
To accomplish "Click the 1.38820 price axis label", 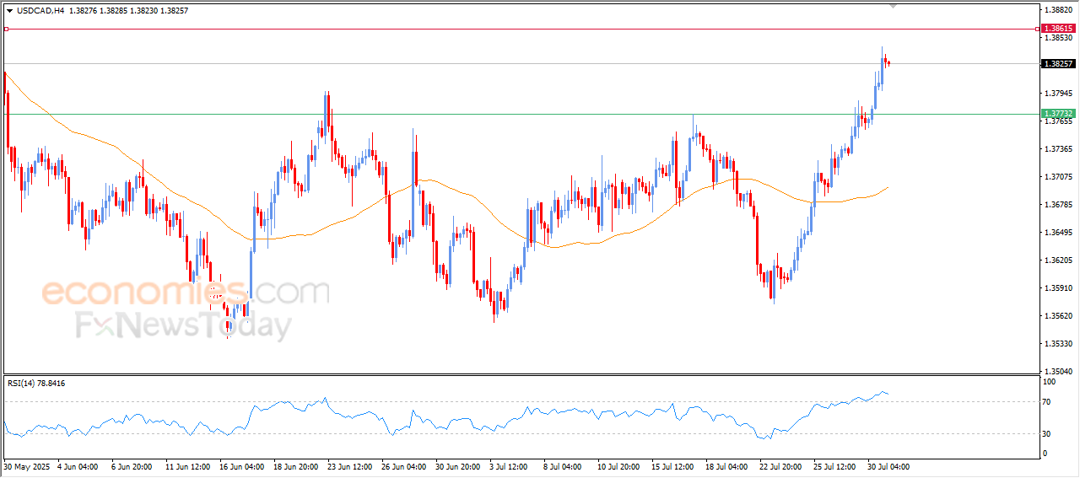I will click(1058, 10).
